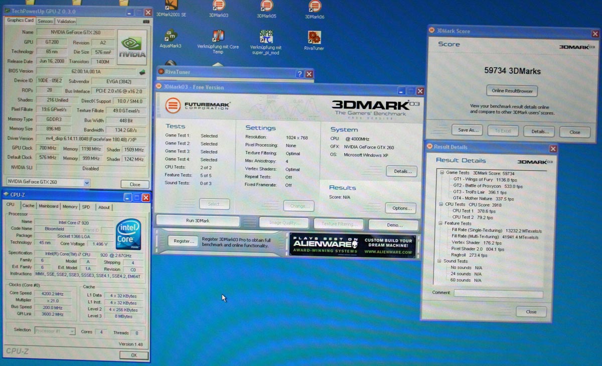This screenshot has height=366, width=602.
Task: Click the Demo... button
Action: [393, 225]
